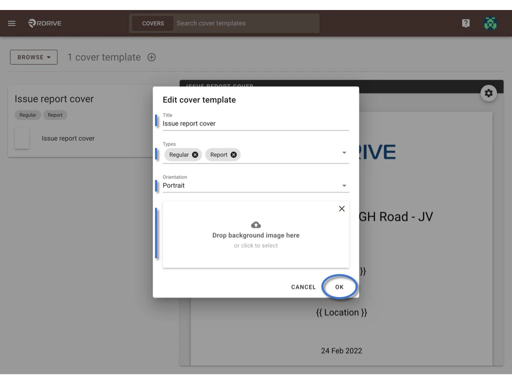Click the Regular tag on the cover card
This screenshot has height=384, width=512.
pos(27,115)
